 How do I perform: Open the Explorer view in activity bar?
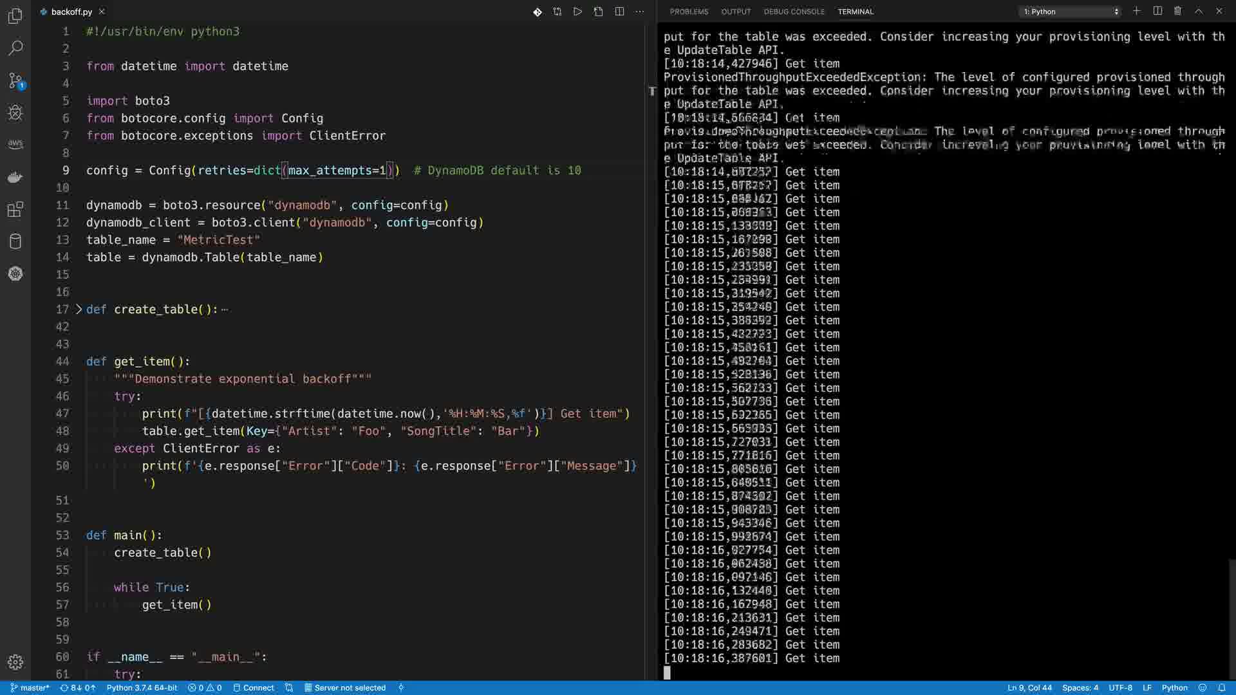pos(15,15)
